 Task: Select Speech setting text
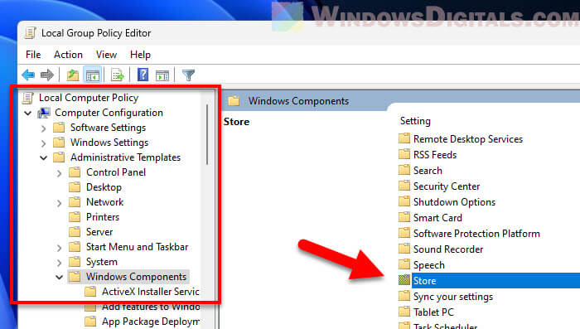pyautogui.click(x=429, y=265)
